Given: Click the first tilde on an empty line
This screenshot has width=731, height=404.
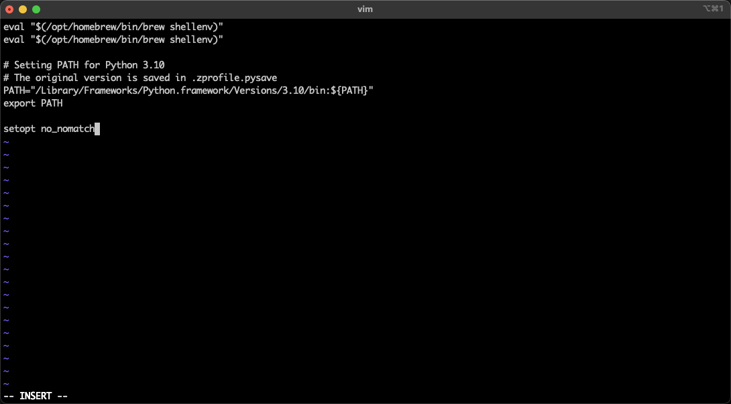Looking at the screenshot, I should (x=5, y=141).
